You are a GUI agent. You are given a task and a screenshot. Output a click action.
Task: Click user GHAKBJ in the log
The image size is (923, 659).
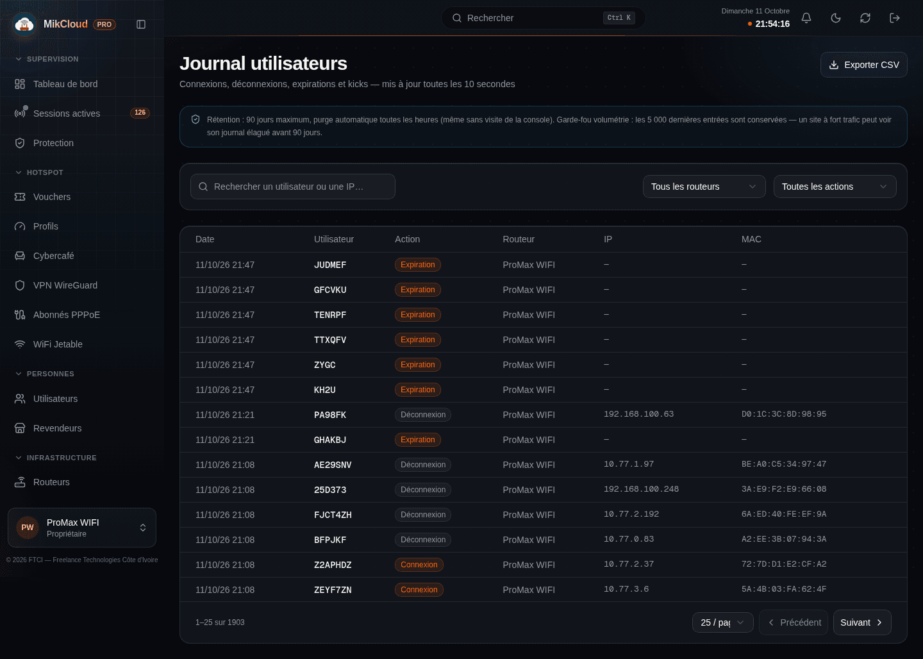coord(330,440)
